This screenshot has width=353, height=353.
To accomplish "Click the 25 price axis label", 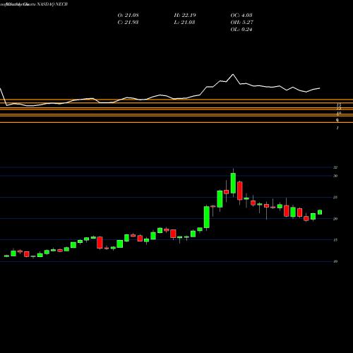I will pos(335,198).
